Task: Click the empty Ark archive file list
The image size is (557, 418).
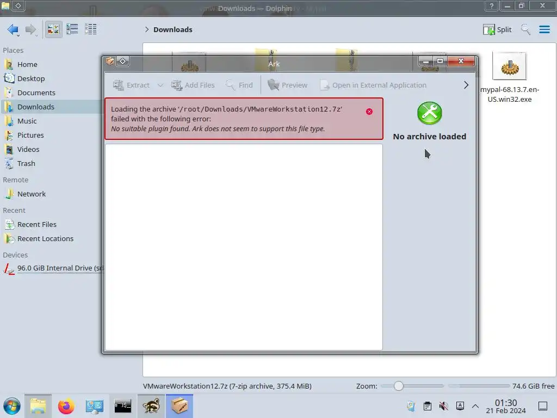Action: (x=244, y=247)
